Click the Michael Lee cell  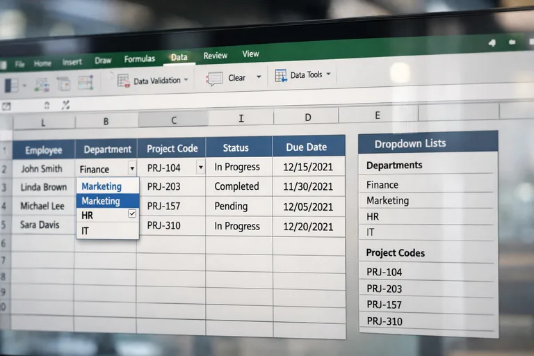click(x=43, y=206)
